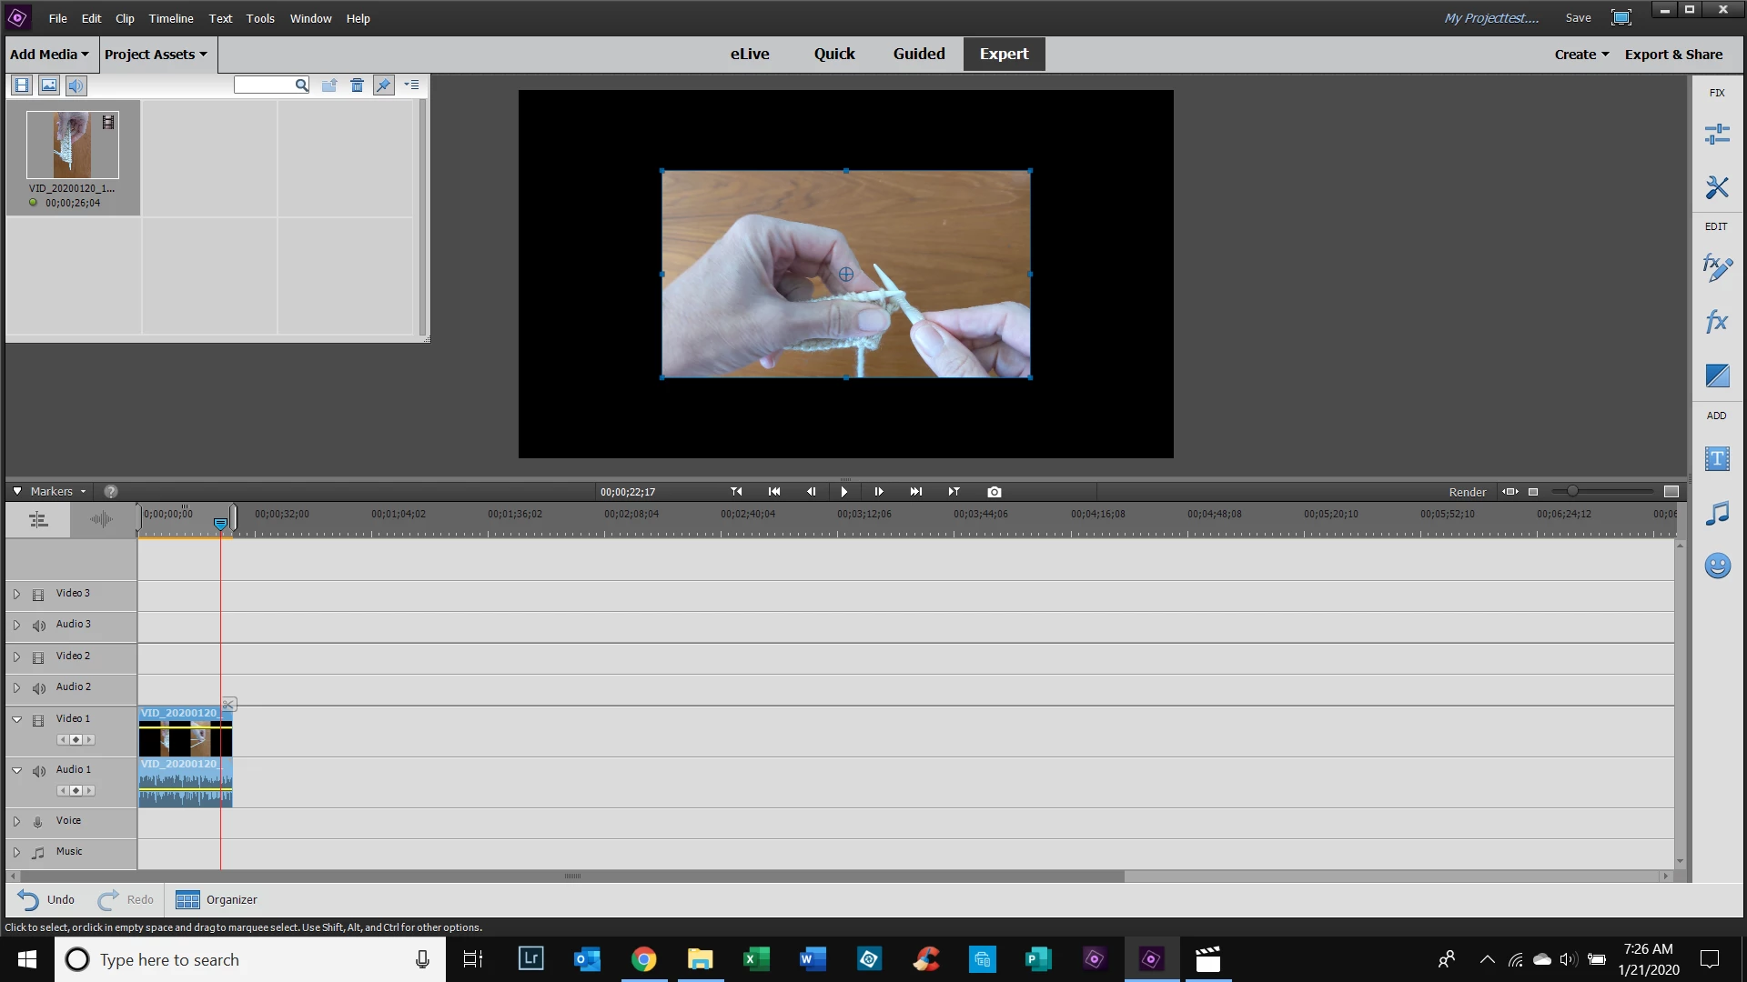Click the Render button

1467,492
